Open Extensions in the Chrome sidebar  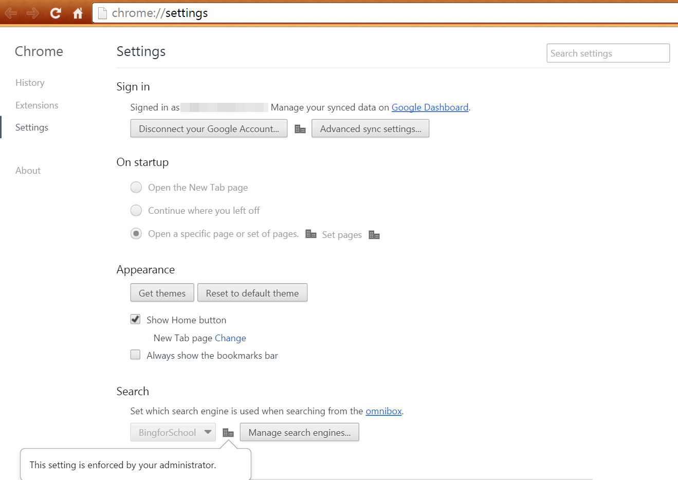pos(37,105)
